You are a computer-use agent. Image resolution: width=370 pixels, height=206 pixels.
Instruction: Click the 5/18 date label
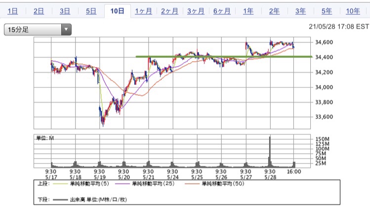click(x=75, y=177)
